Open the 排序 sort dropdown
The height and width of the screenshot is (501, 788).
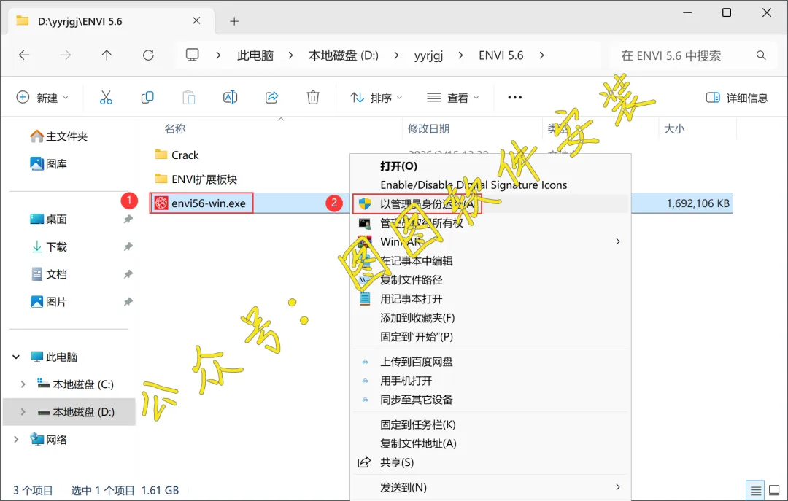[376, 98]
